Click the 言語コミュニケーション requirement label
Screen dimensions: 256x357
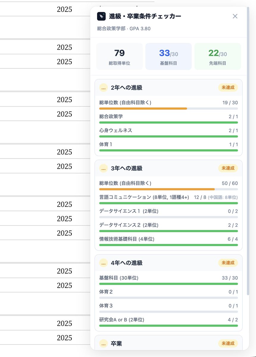144,197
